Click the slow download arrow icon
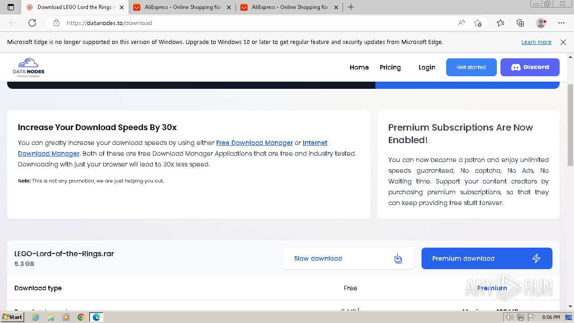 398,258
